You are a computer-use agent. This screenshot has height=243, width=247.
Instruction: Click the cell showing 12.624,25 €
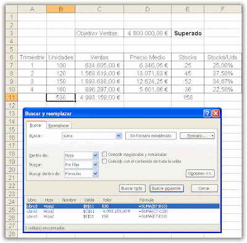coord(148,82)
